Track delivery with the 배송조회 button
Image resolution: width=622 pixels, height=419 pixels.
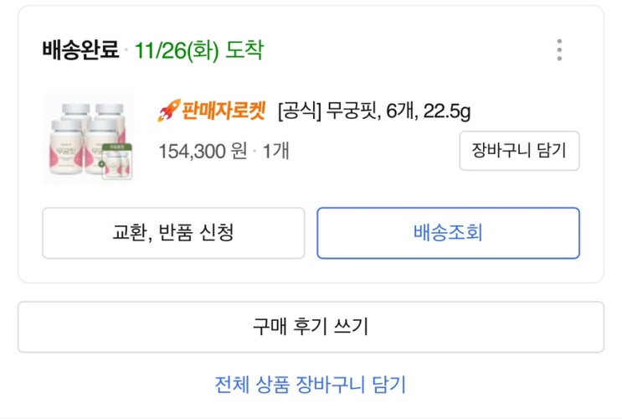448,233
